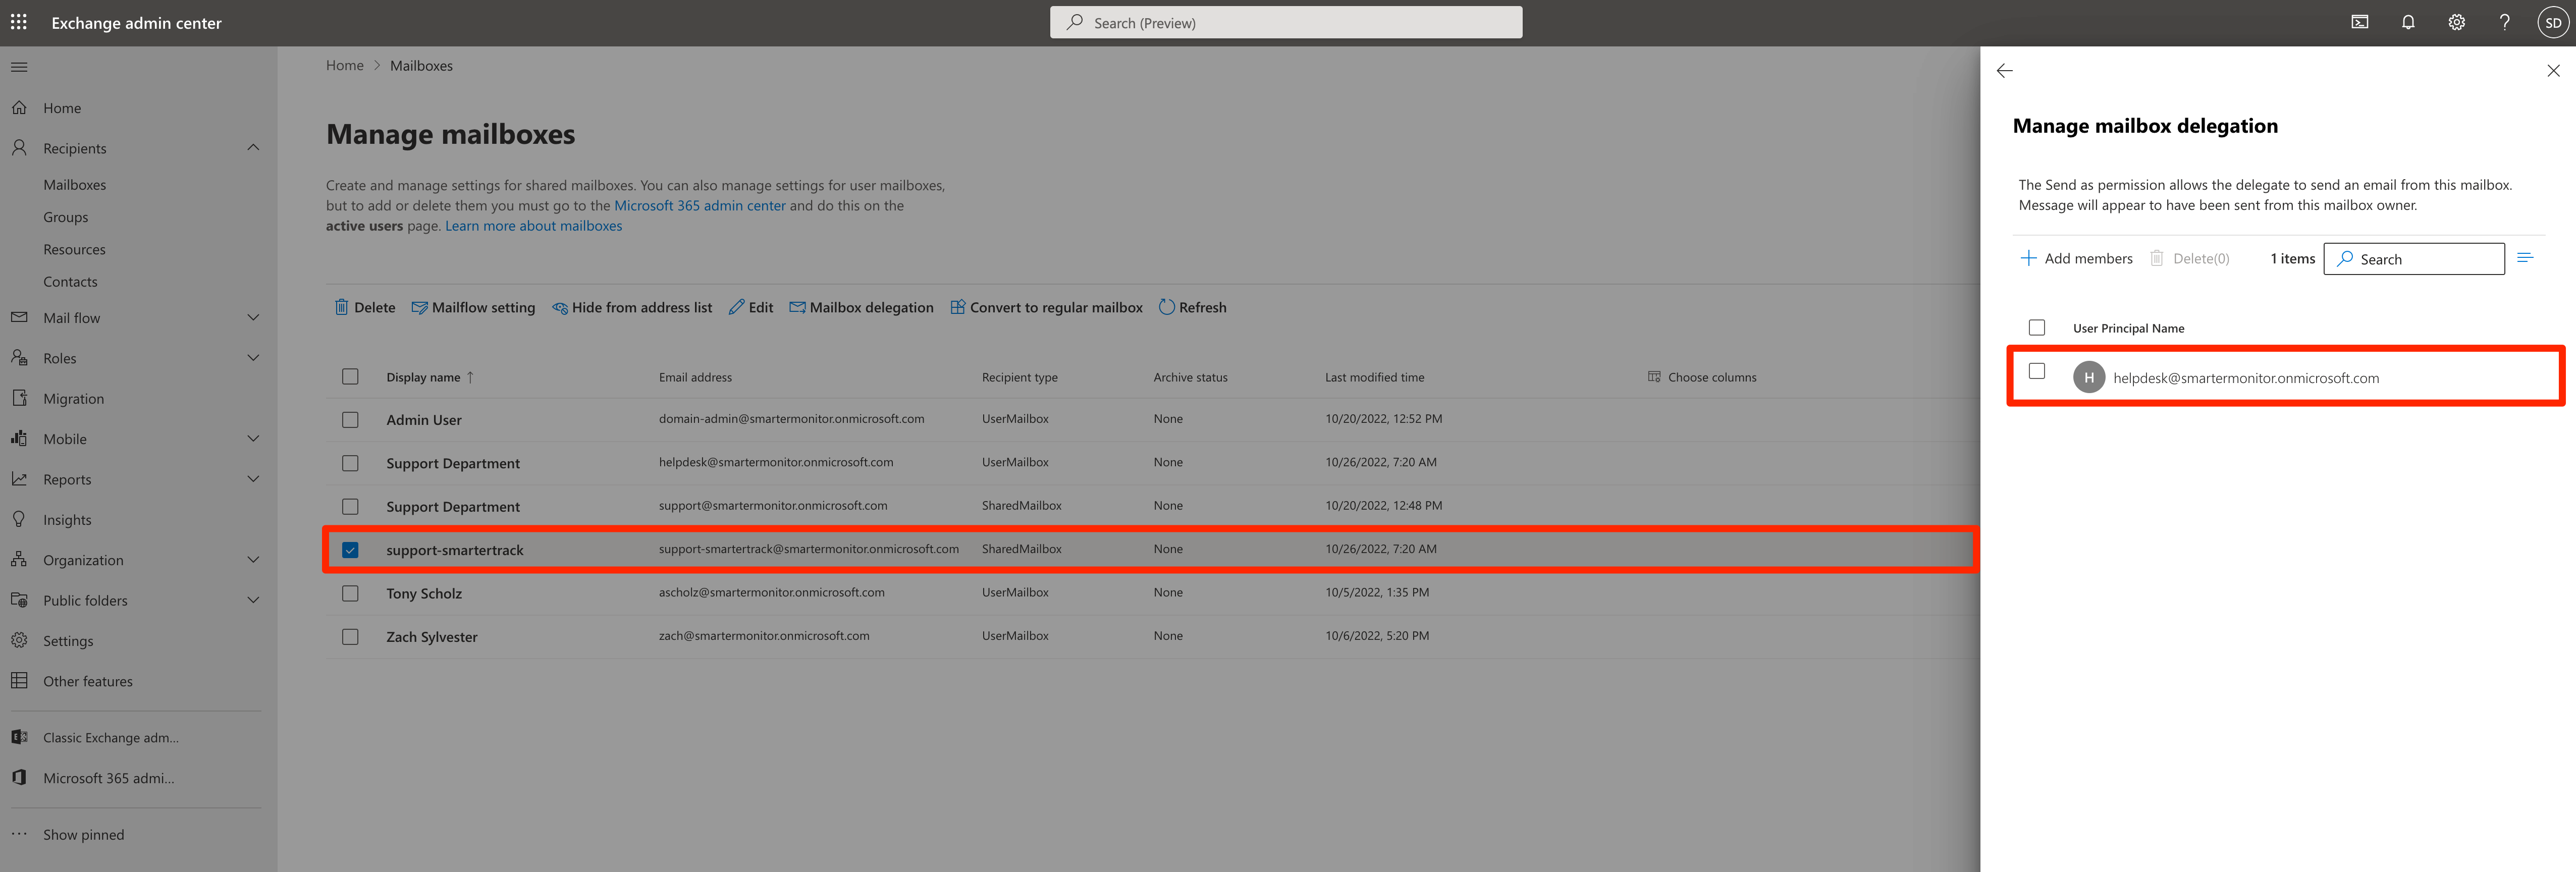2576x872 pixels.
Task: Open Groups in the sidebar
Action: coord(66,217)
